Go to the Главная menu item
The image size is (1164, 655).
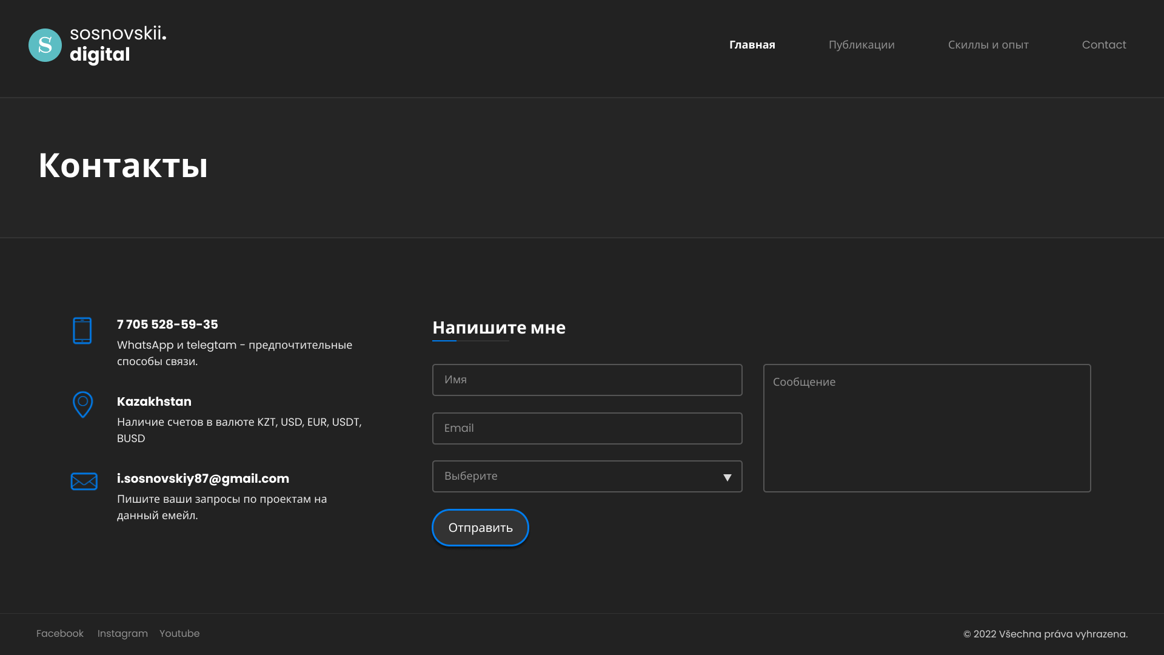click(x=752, y=45)
